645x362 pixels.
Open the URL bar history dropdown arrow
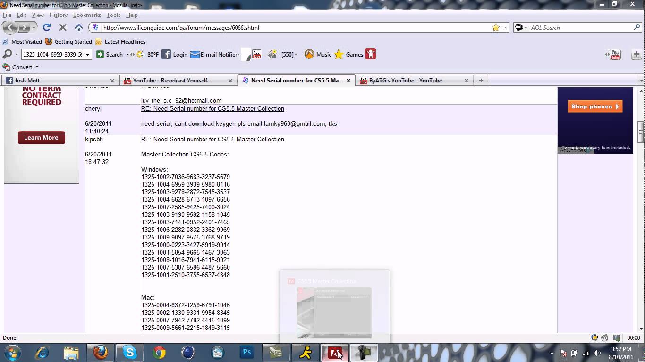click(x=505, y=27)
